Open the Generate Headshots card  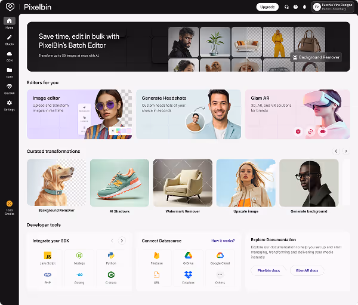coord(189,114)
